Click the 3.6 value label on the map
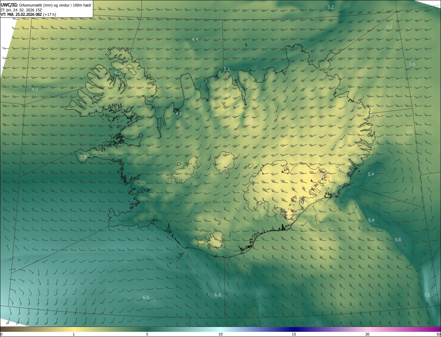Viewport: 441px width, 337px height. [x=412, y=64]
